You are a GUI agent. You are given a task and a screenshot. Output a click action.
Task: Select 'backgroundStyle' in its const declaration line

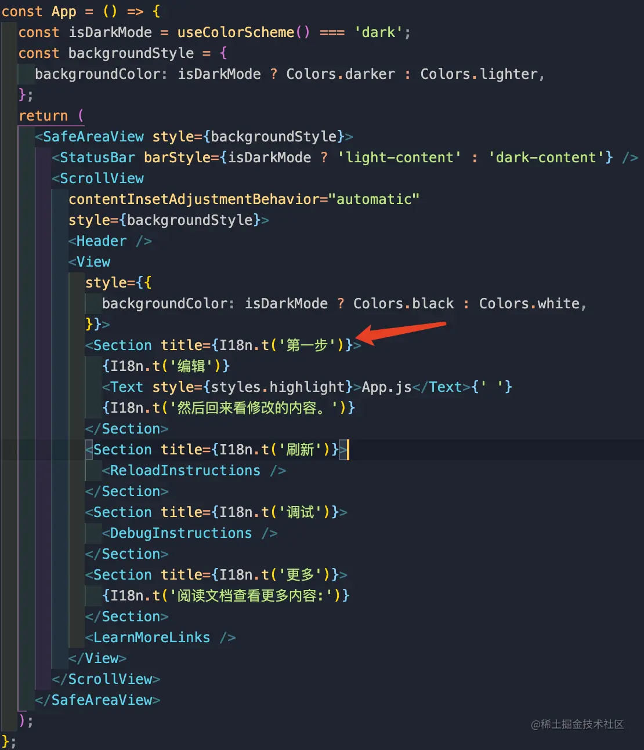click(x=131, y=53)
